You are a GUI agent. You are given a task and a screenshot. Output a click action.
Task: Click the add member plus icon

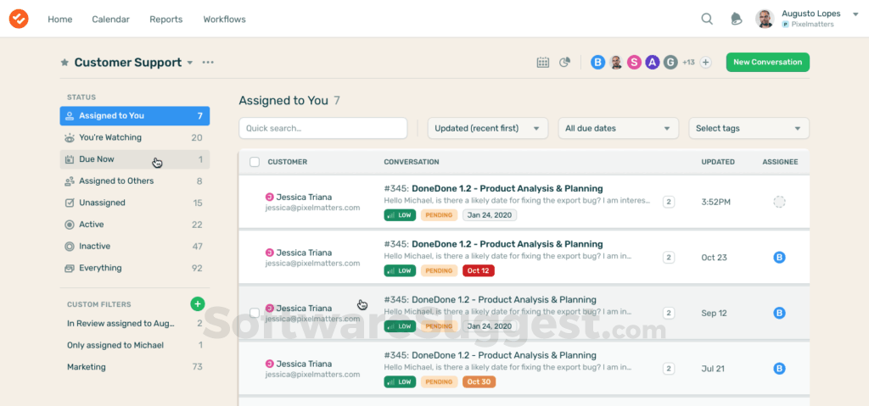(705, 62)
